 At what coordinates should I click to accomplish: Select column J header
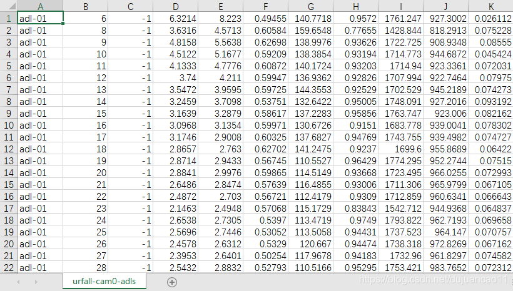pyautogui.click(x=445, y=6)
